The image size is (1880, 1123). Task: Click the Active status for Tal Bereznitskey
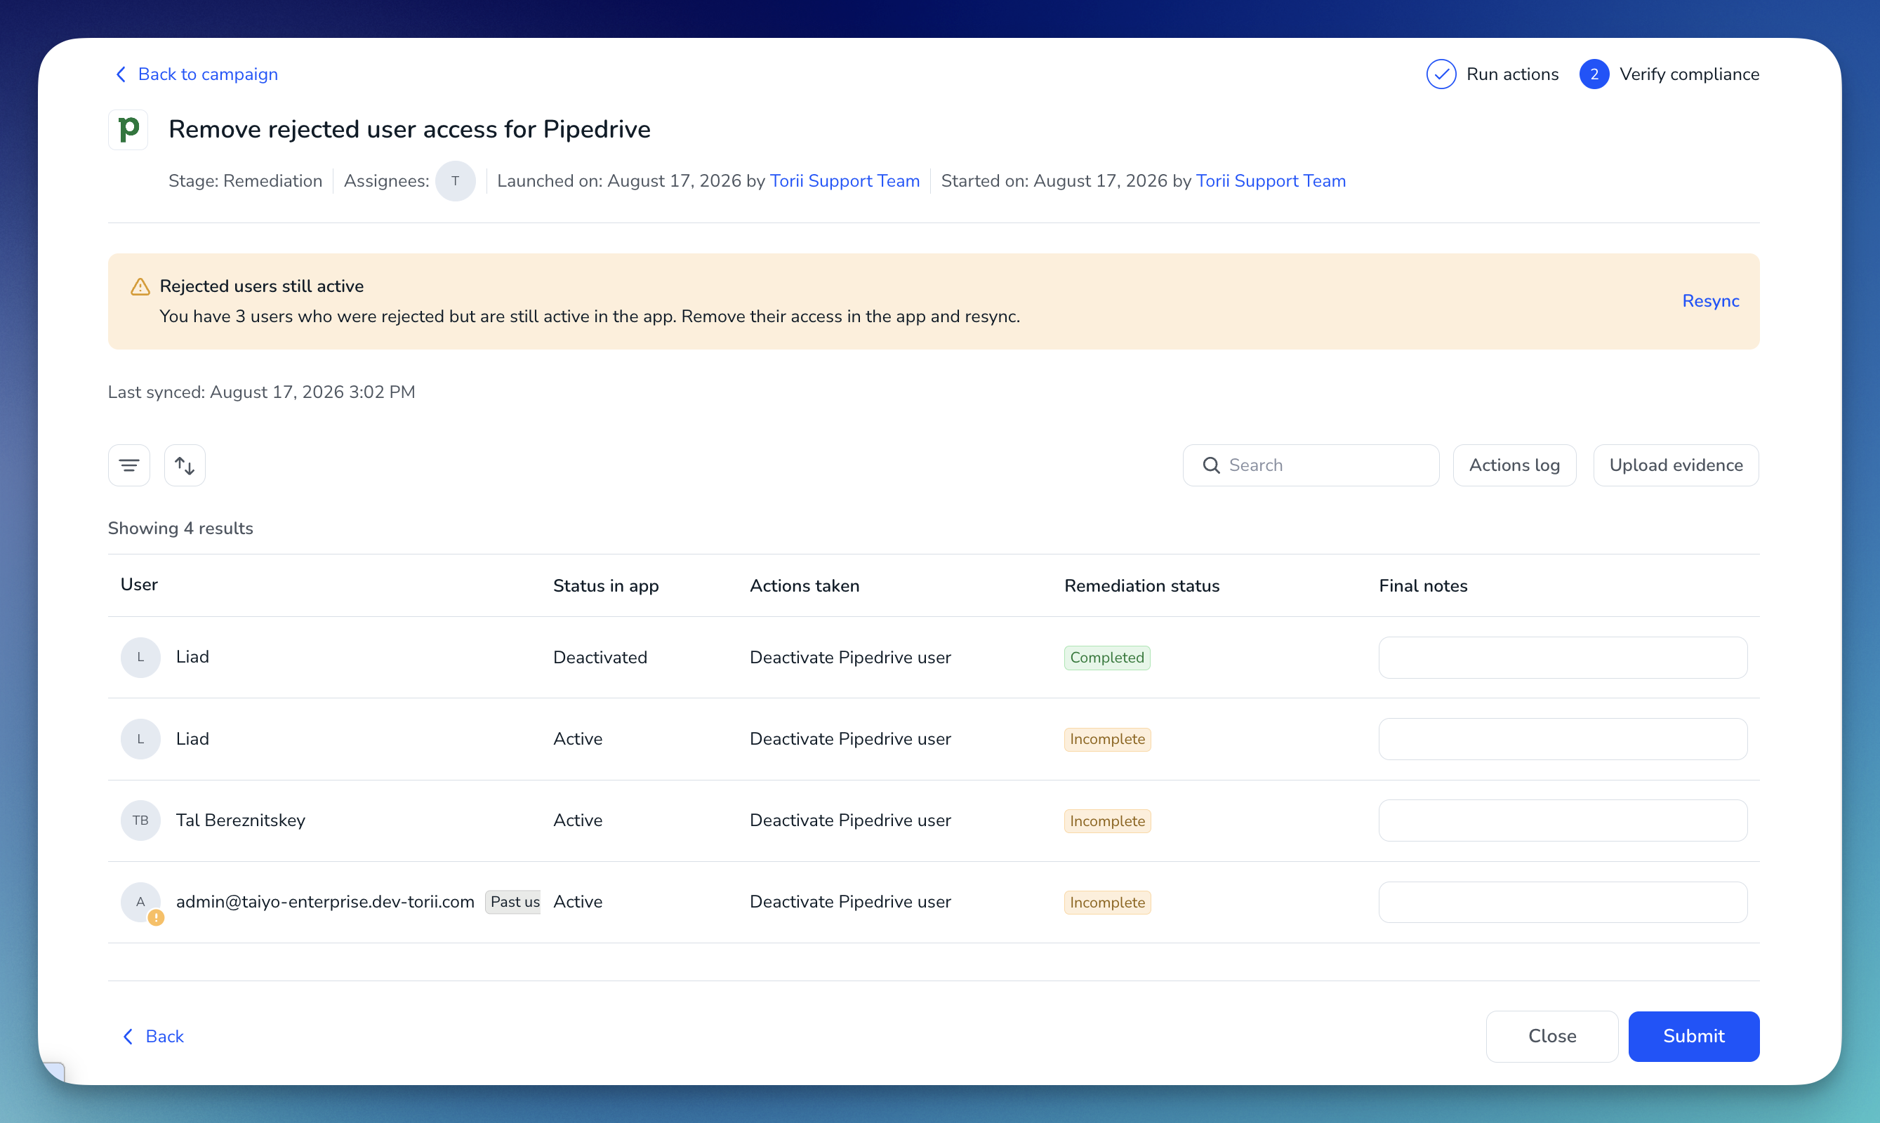(x=578, y=820)
